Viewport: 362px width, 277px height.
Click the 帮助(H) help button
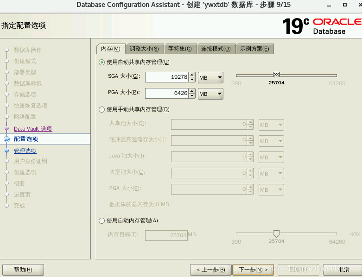coord(23,270)
